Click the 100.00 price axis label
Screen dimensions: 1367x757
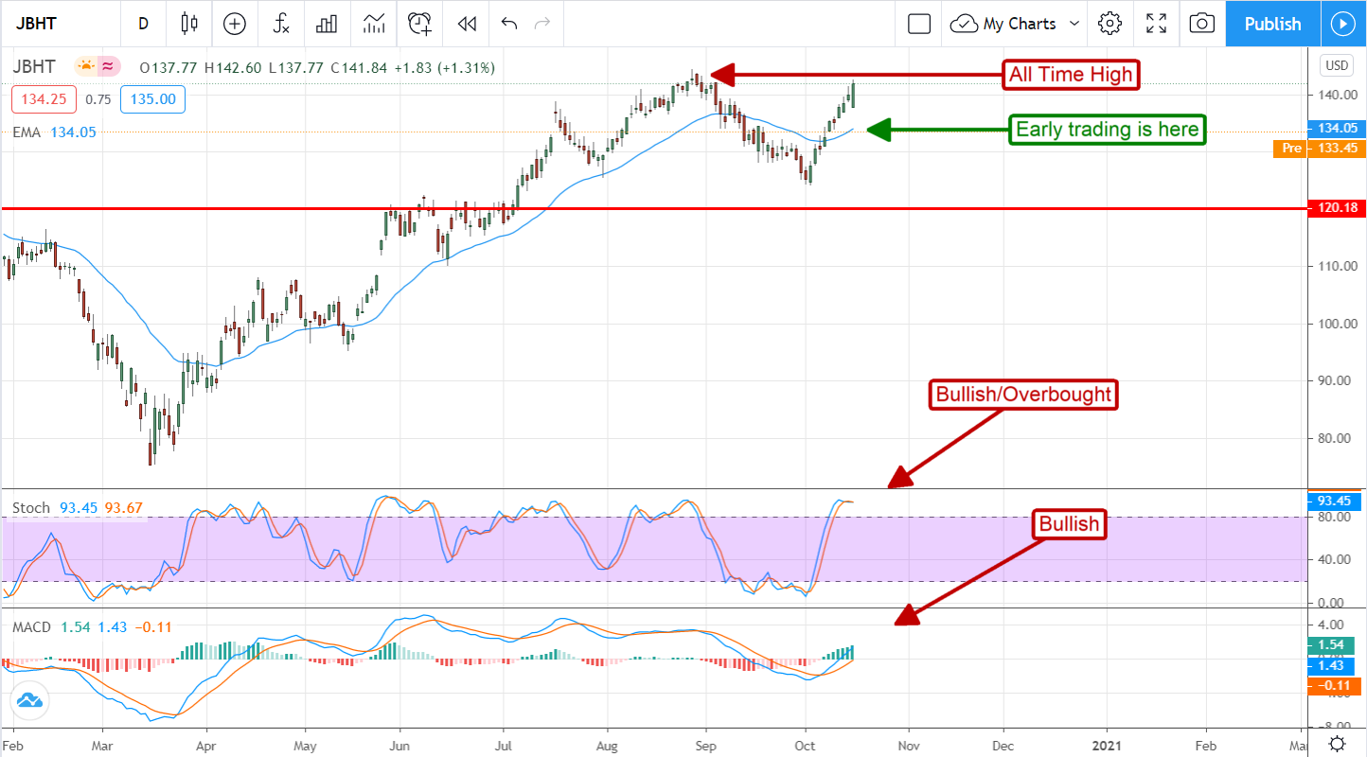pyautogui.click(x=1337, y=324)
